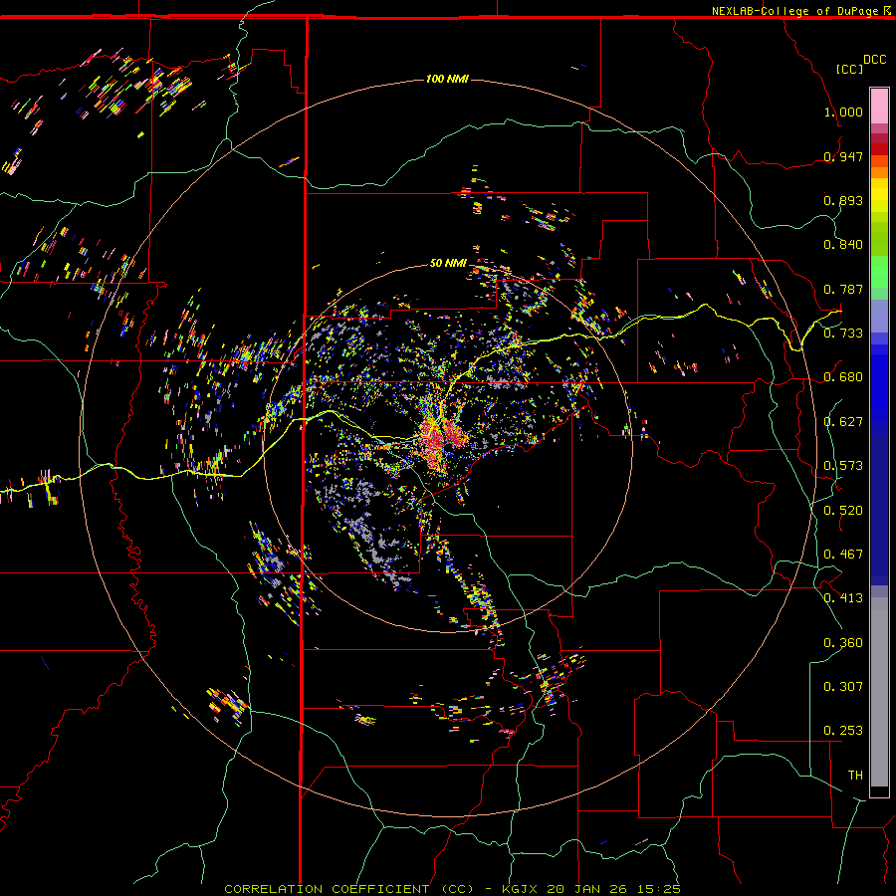
Task: Click the 0.680 legend value
Action: pos(843,377)
